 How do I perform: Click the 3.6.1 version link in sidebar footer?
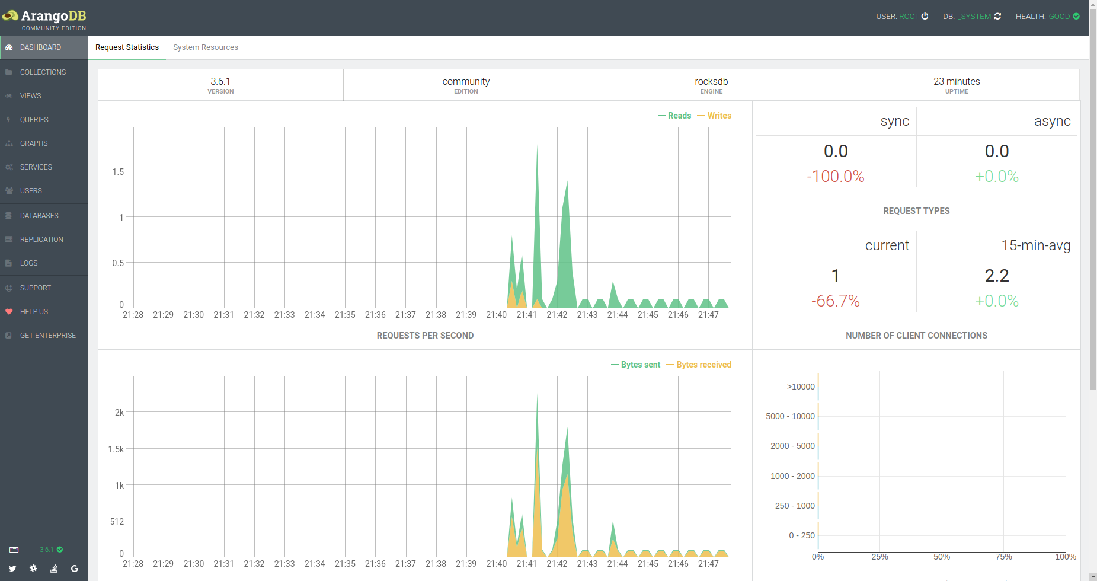(x=47, y=550)
